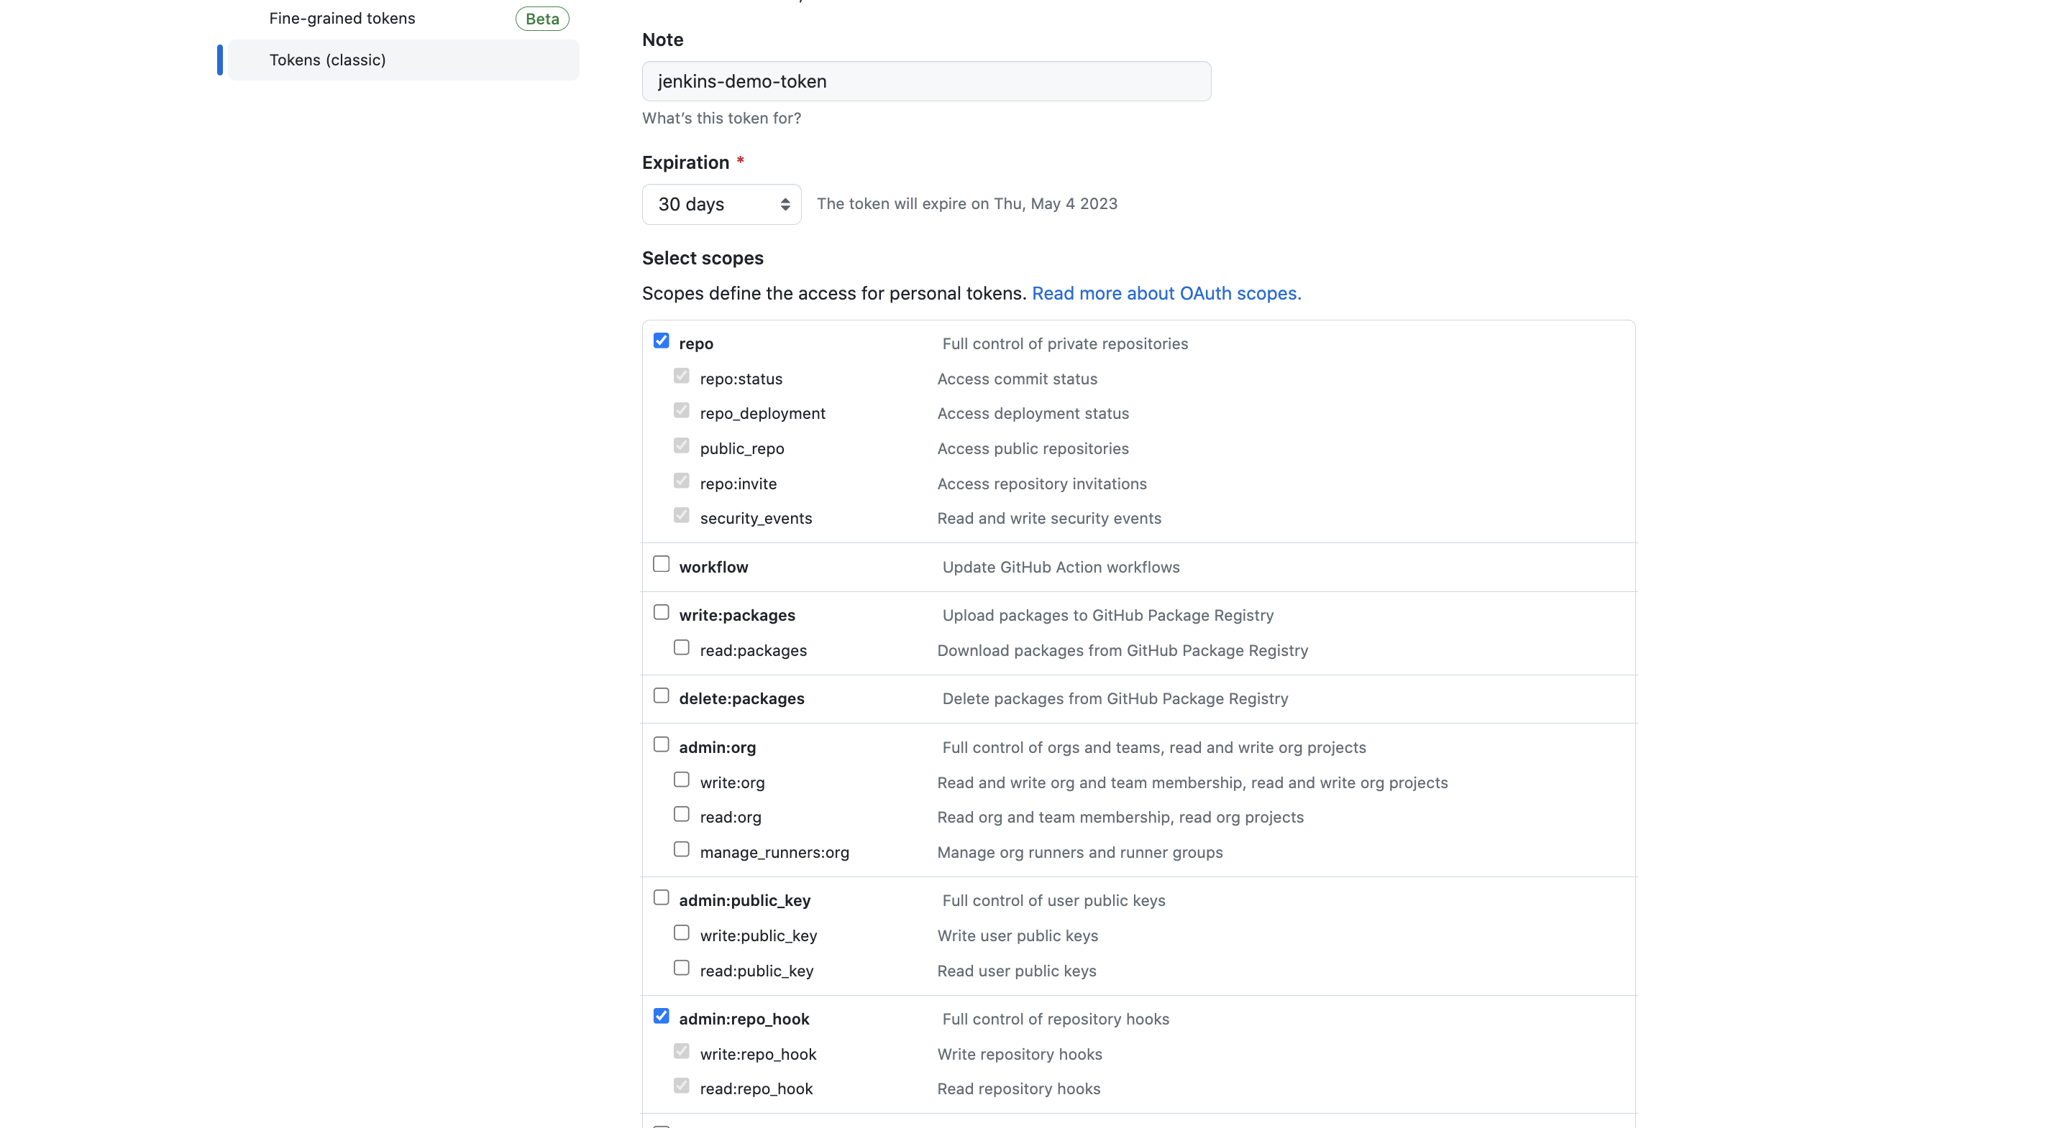Image resolution: width=2071 pixels, height=1128 pixels.
Task: Click the admin:repo_hook label
Action: pos(744,1020)
